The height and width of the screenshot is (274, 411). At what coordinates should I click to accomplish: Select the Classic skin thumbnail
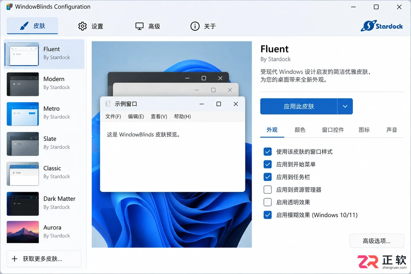pos(23,174)
